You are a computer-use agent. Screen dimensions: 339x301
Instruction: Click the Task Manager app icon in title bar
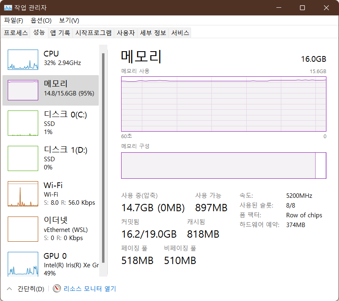[x=8, y=8]
